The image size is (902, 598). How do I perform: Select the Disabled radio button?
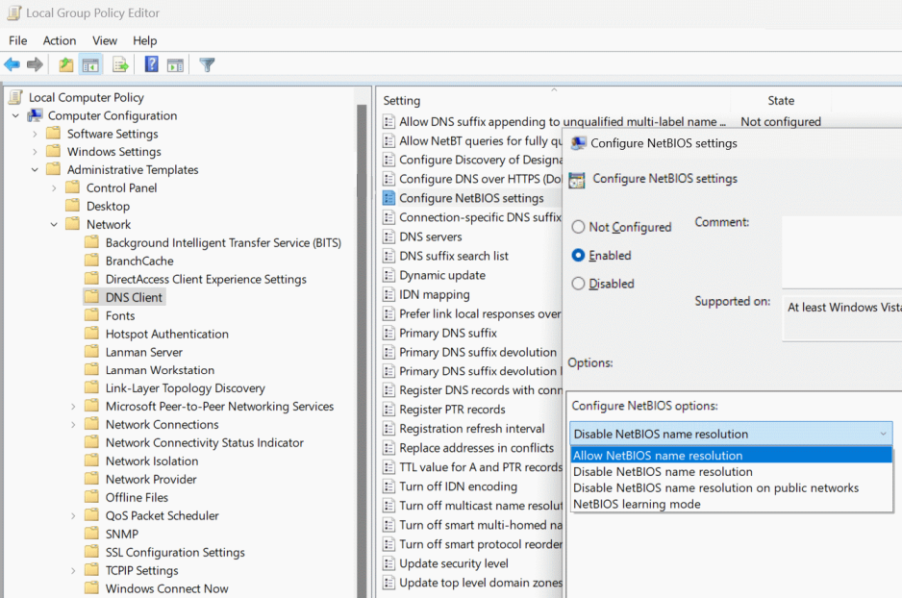pyautogui.click(x=578, y=284)
